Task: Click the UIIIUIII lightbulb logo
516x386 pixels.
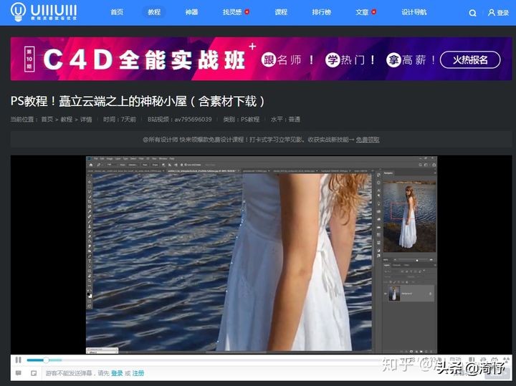Action: pos(44,12)
